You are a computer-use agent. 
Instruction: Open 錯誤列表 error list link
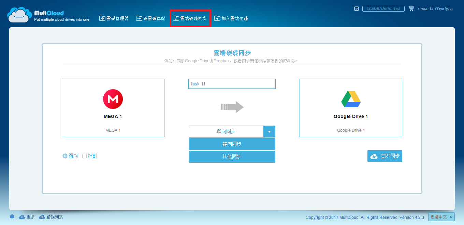click(55, 217)
